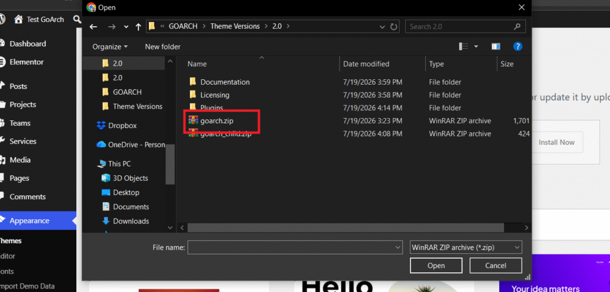Select GOARCH in the breadcrumb path
Viewport: 610px width, 292px height.
(183, 26)
